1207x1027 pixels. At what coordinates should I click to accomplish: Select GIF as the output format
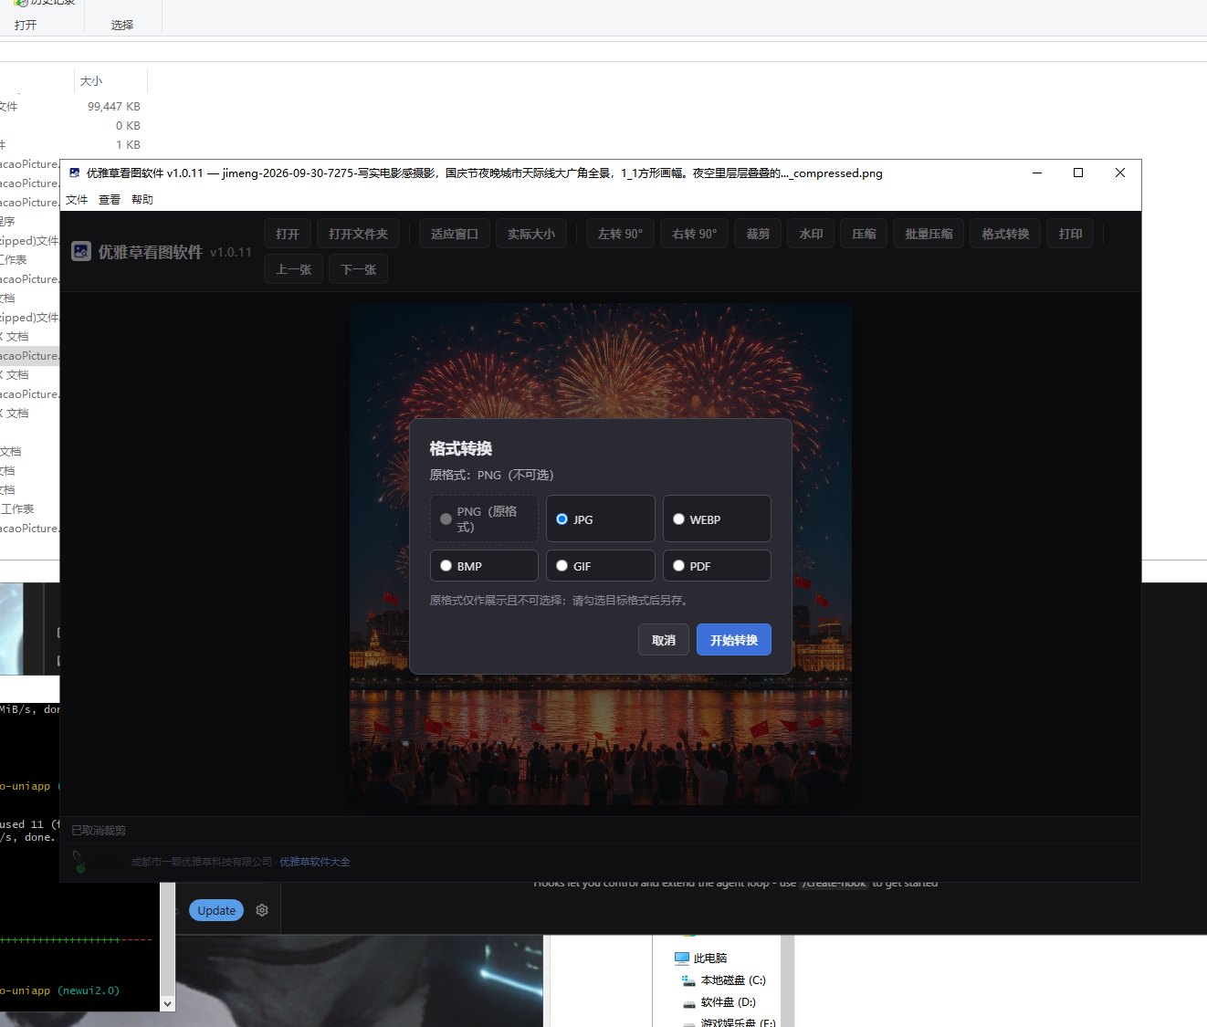(562, 565)
